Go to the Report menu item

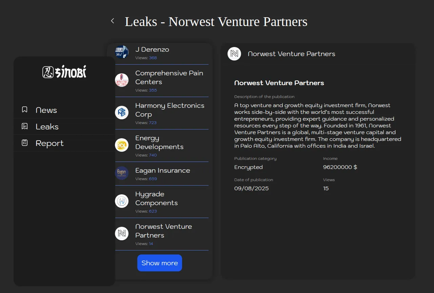[x=50, y=143]
